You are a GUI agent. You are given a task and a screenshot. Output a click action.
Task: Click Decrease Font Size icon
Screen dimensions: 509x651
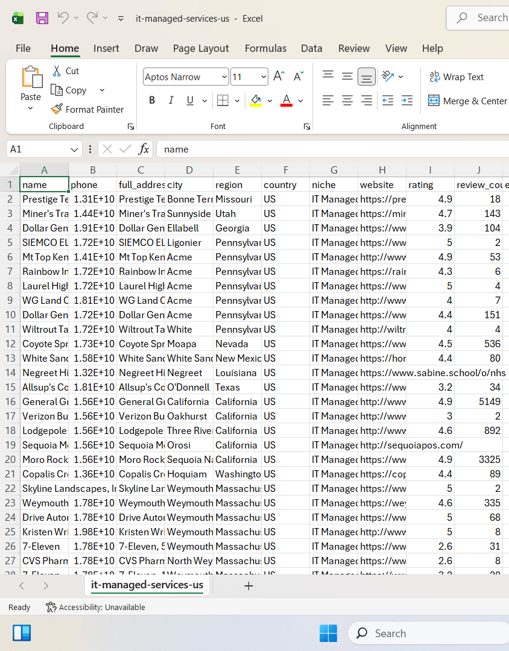coord(299,76)
